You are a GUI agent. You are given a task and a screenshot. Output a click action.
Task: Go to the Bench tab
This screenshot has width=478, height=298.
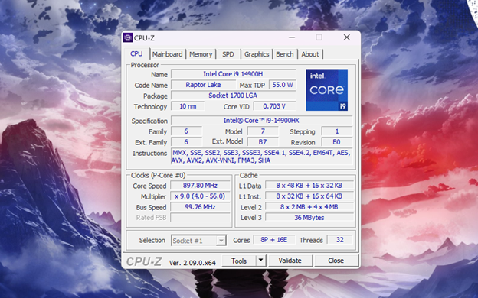(285, 54)
